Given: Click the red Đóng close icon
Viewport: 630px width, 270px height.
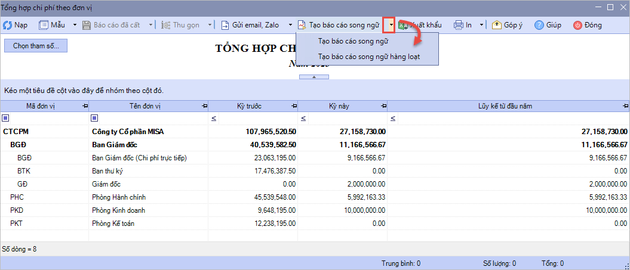Looking at the screenshot, I should click(x=577, y=25).
